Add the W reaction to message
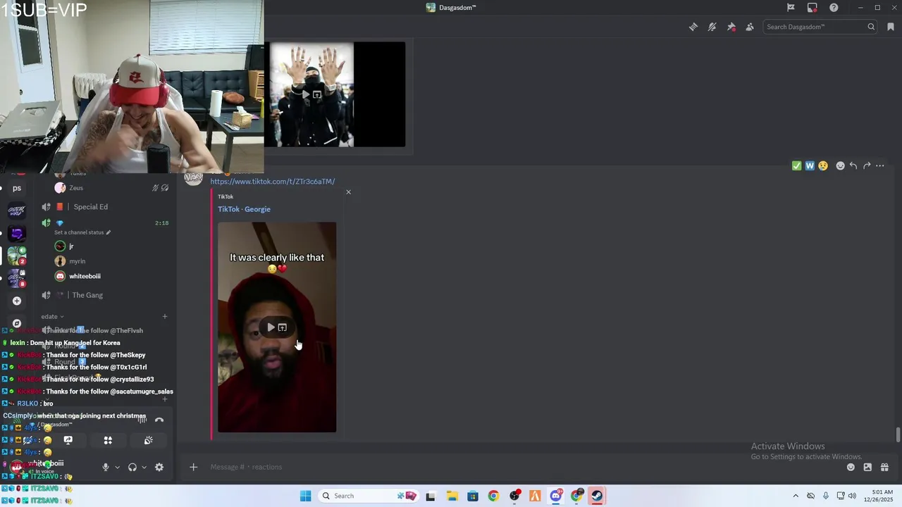This screenshot has width=902, height=507. (x=810, y=165)
